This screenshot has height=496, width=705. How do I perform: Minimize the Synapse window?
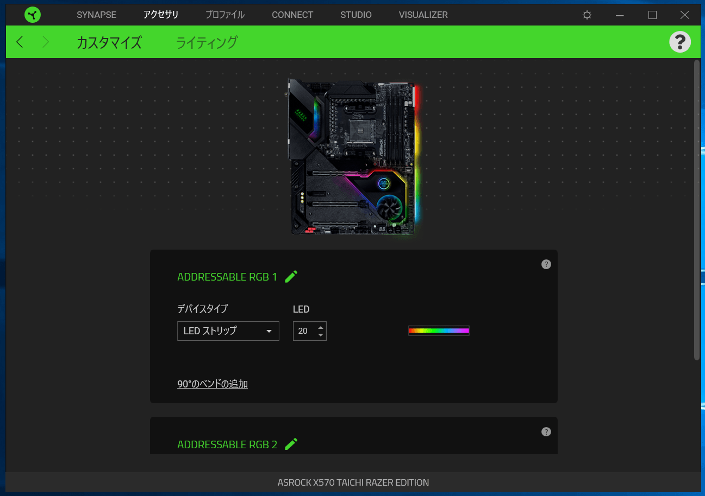point(620,15)
